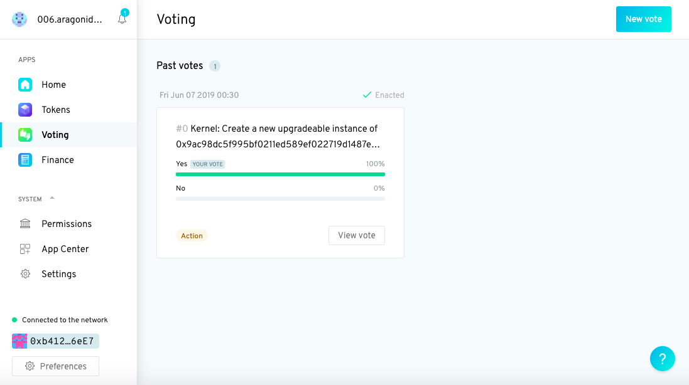This screenshot has height=385, width=689.
Task: Open the Preferences button
Action: [55, 366]
